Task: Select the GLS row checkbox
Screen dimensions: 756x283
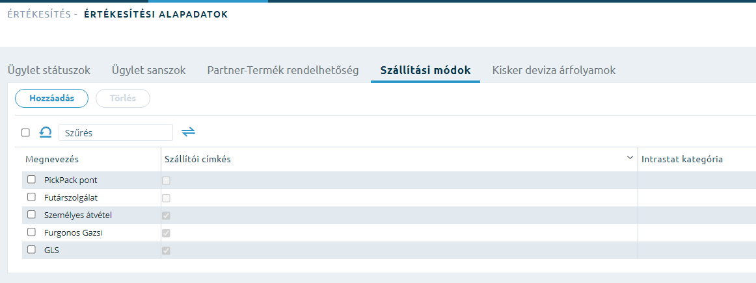Action: point(31,249)
